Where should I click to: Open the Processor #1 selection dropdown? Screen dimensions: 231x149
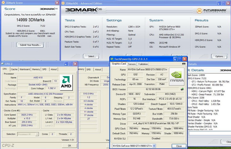click(x=37, y=134)
